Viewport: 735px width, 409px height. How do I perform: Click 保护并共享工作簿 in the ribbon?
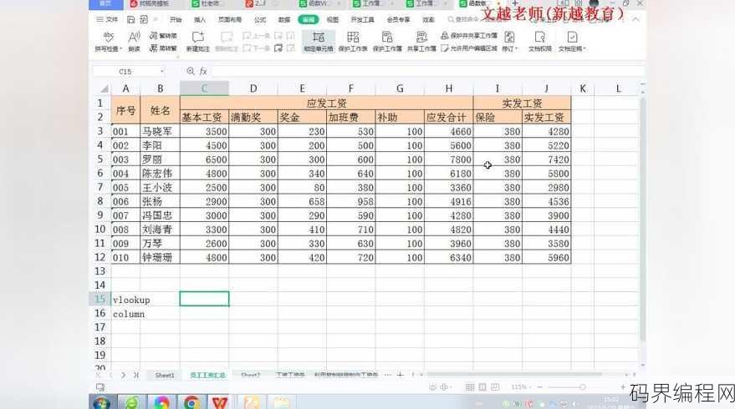click(469, 36)
